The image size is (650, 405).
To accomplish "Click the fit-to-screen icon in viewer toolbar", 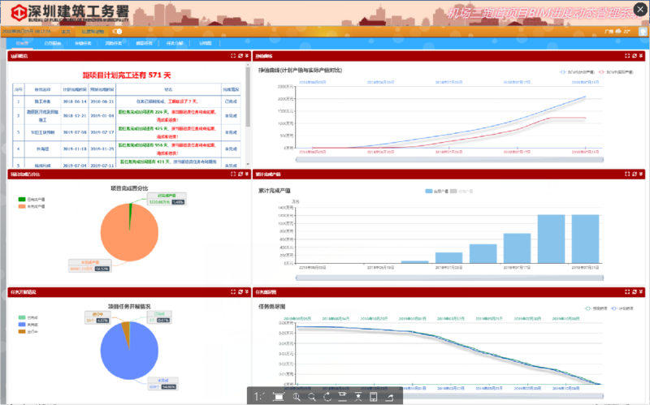I will point(279,396).
